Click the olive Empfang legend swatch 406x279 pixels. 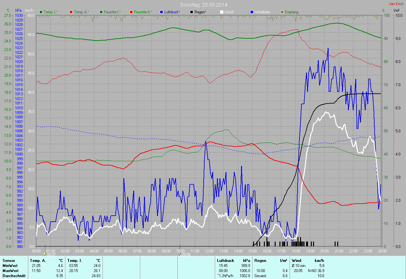click(x=282, y=12)
